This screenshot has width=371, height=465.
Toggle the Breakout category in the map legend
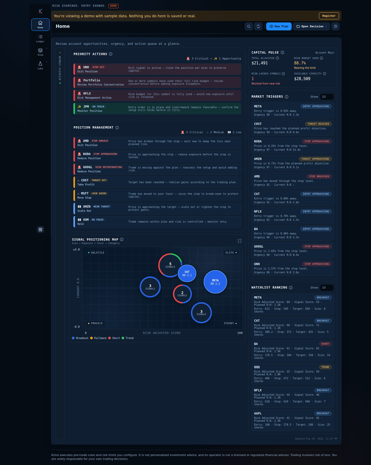pyautogui.click(x=80, y=338)
